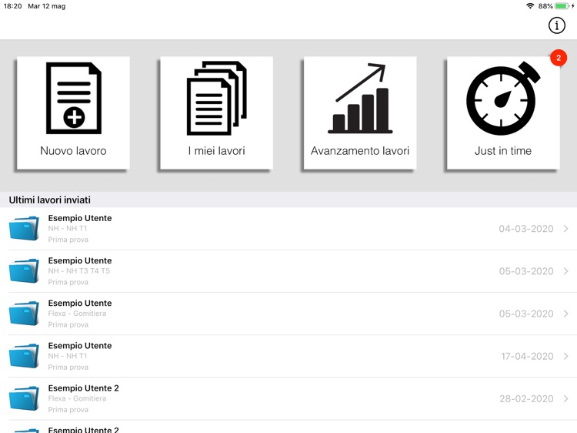Select 'Esempio Utente' title of 04-03-2020 row
The height and width of the screenshot is (433, 577).
(80, 218)
